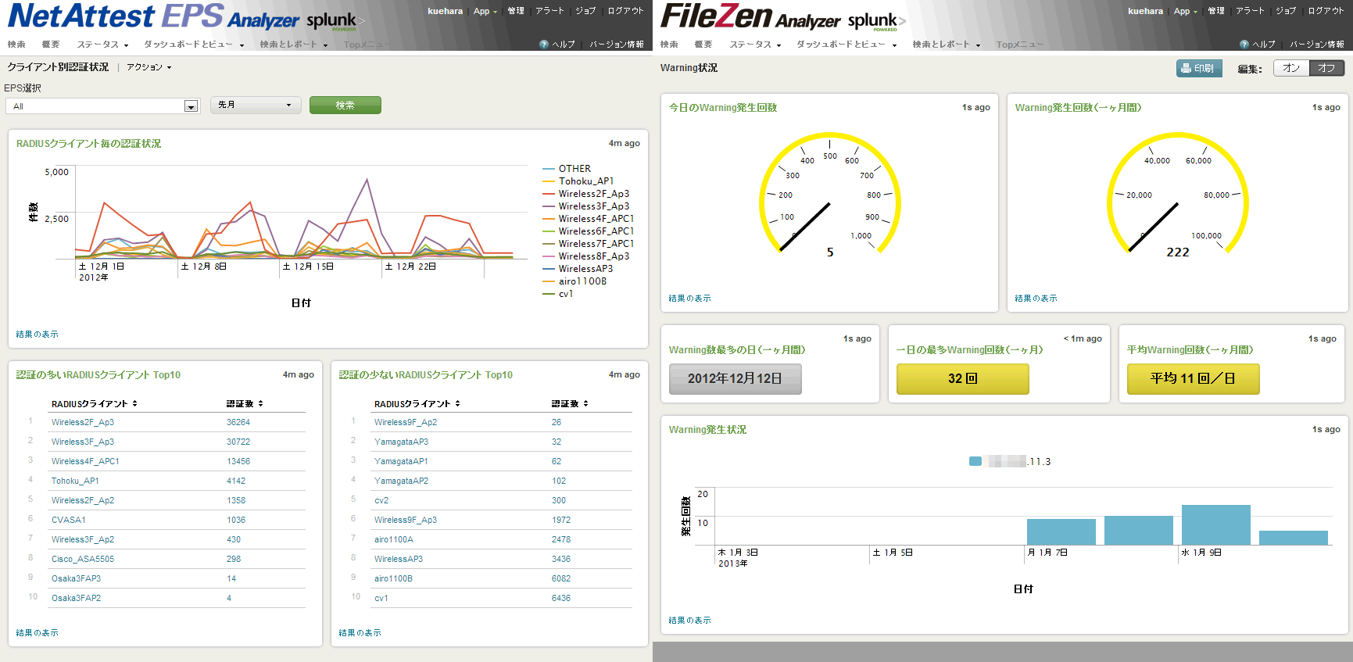Click the 印刷 print button

click(x=1198, y=69)
